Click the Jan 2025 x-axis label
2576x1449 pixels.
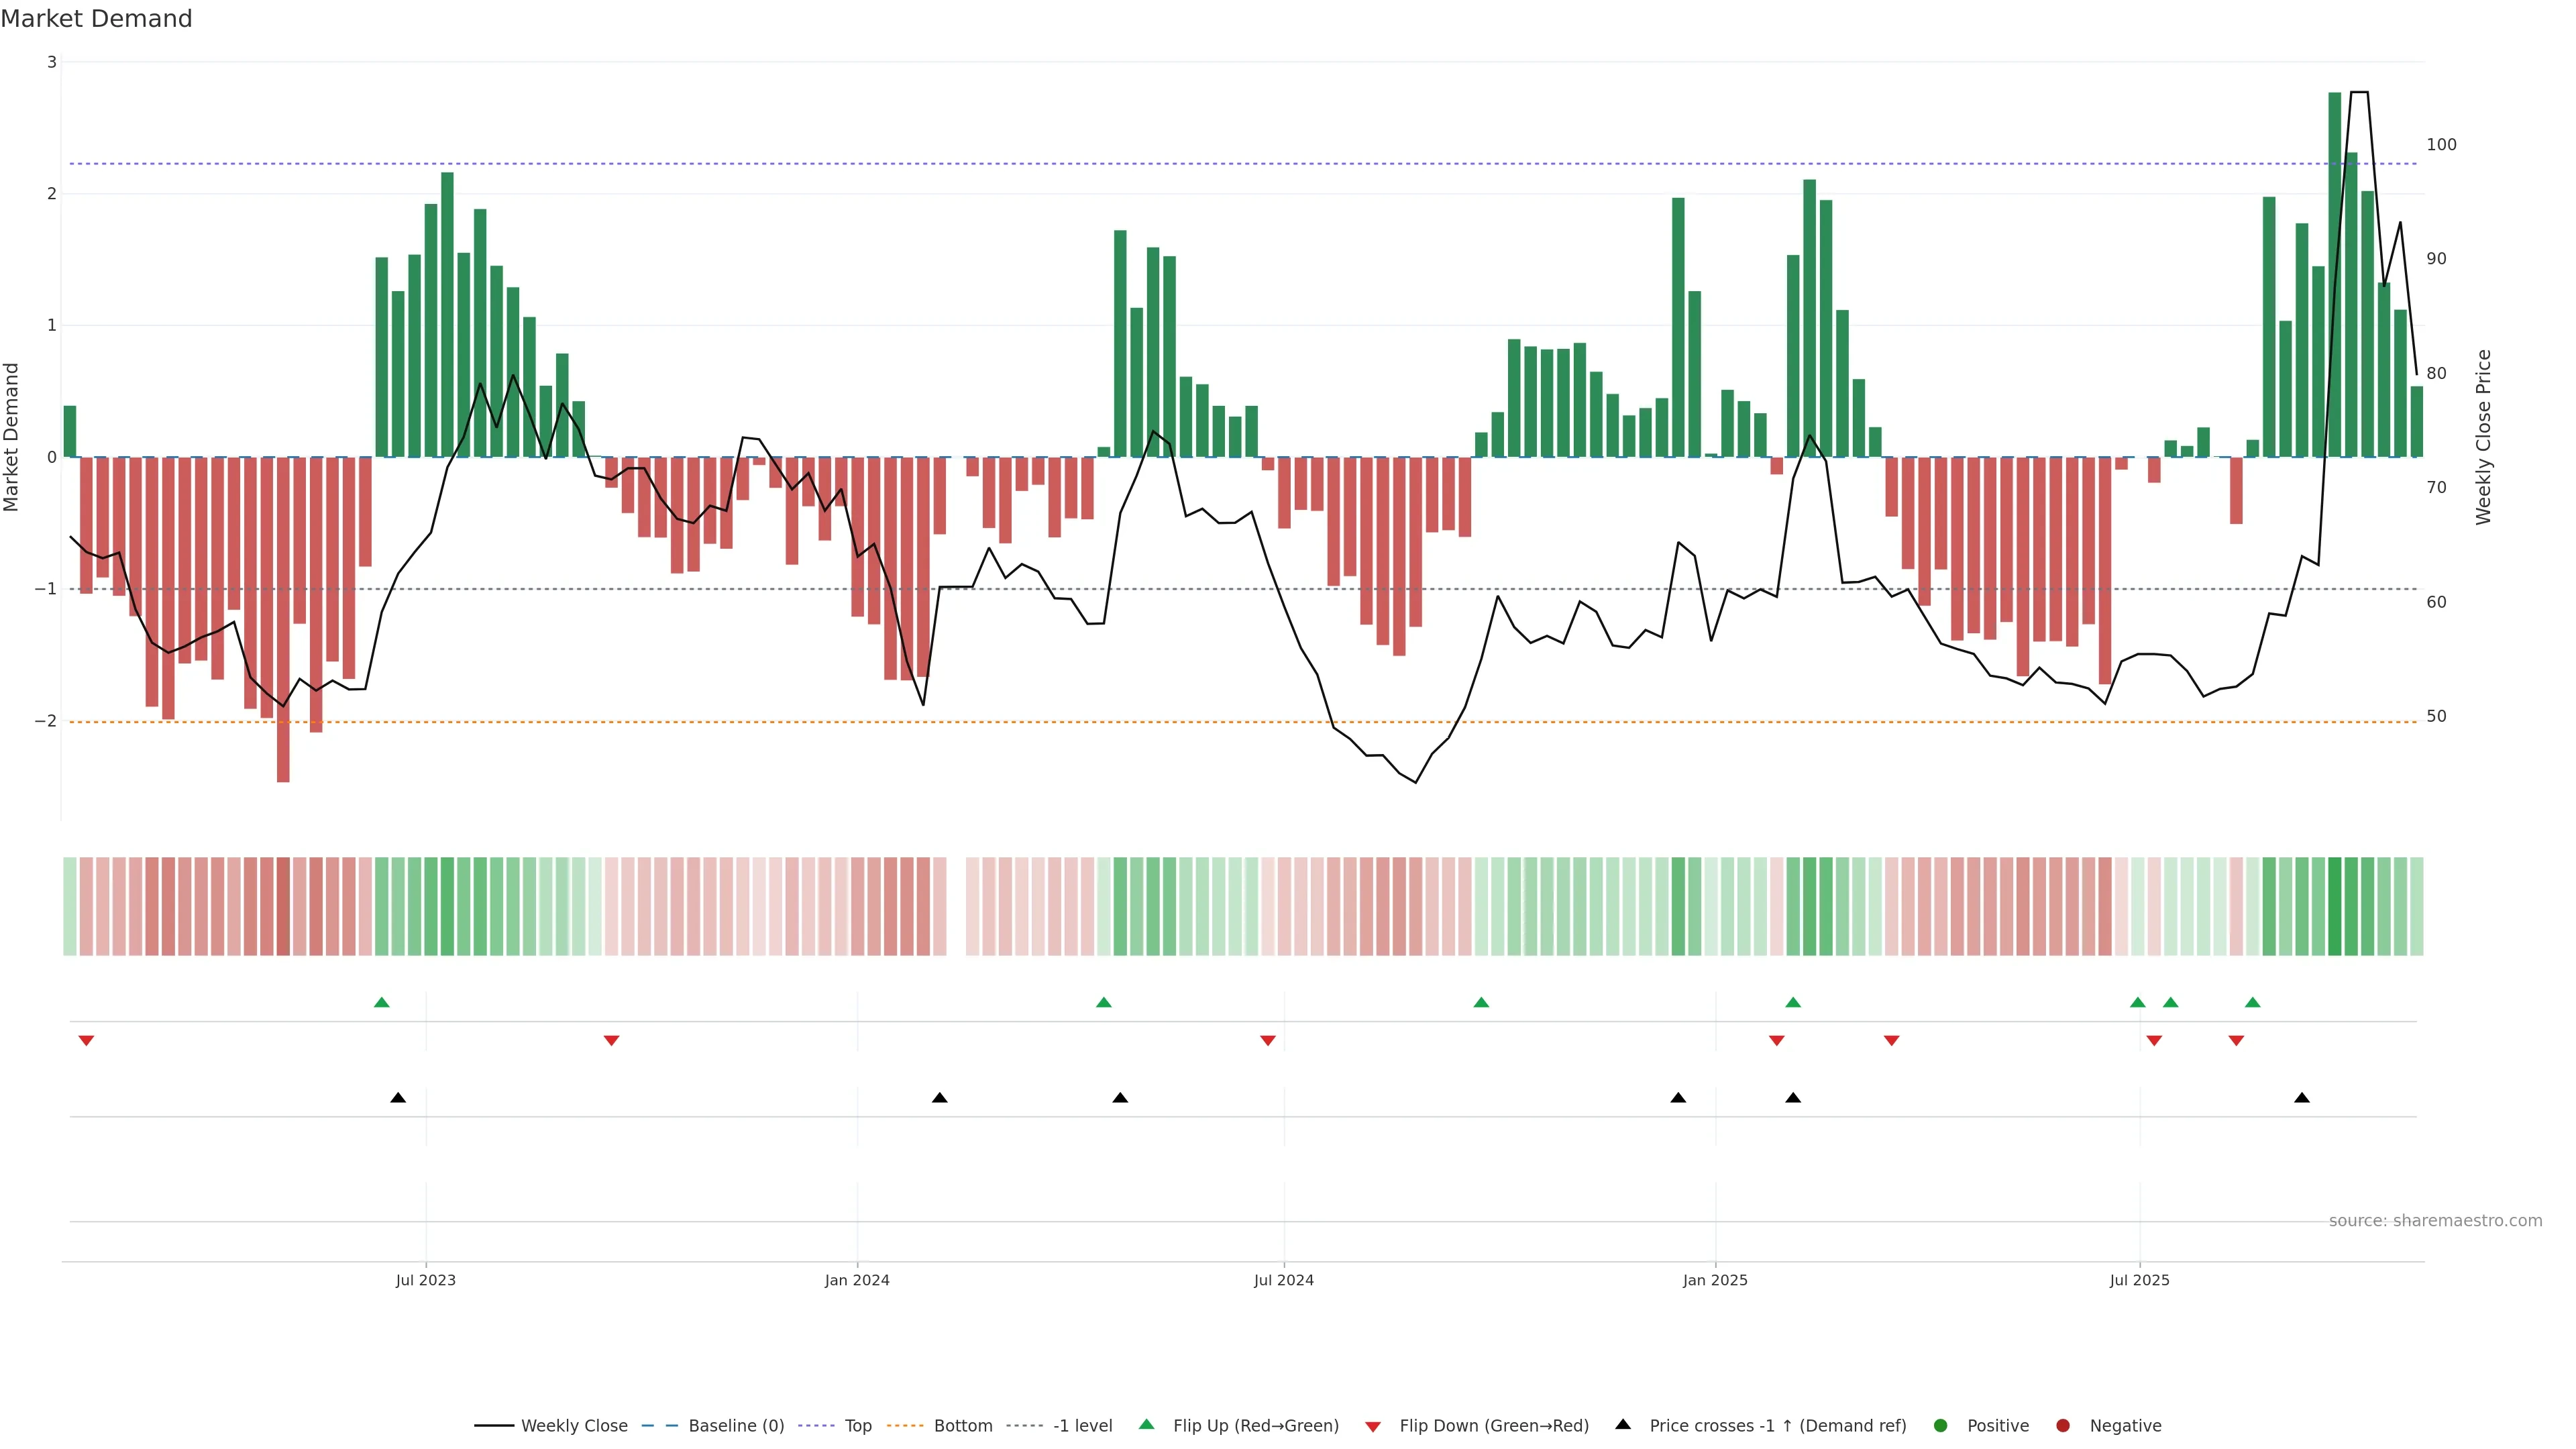click(x=1715, y=1280)
